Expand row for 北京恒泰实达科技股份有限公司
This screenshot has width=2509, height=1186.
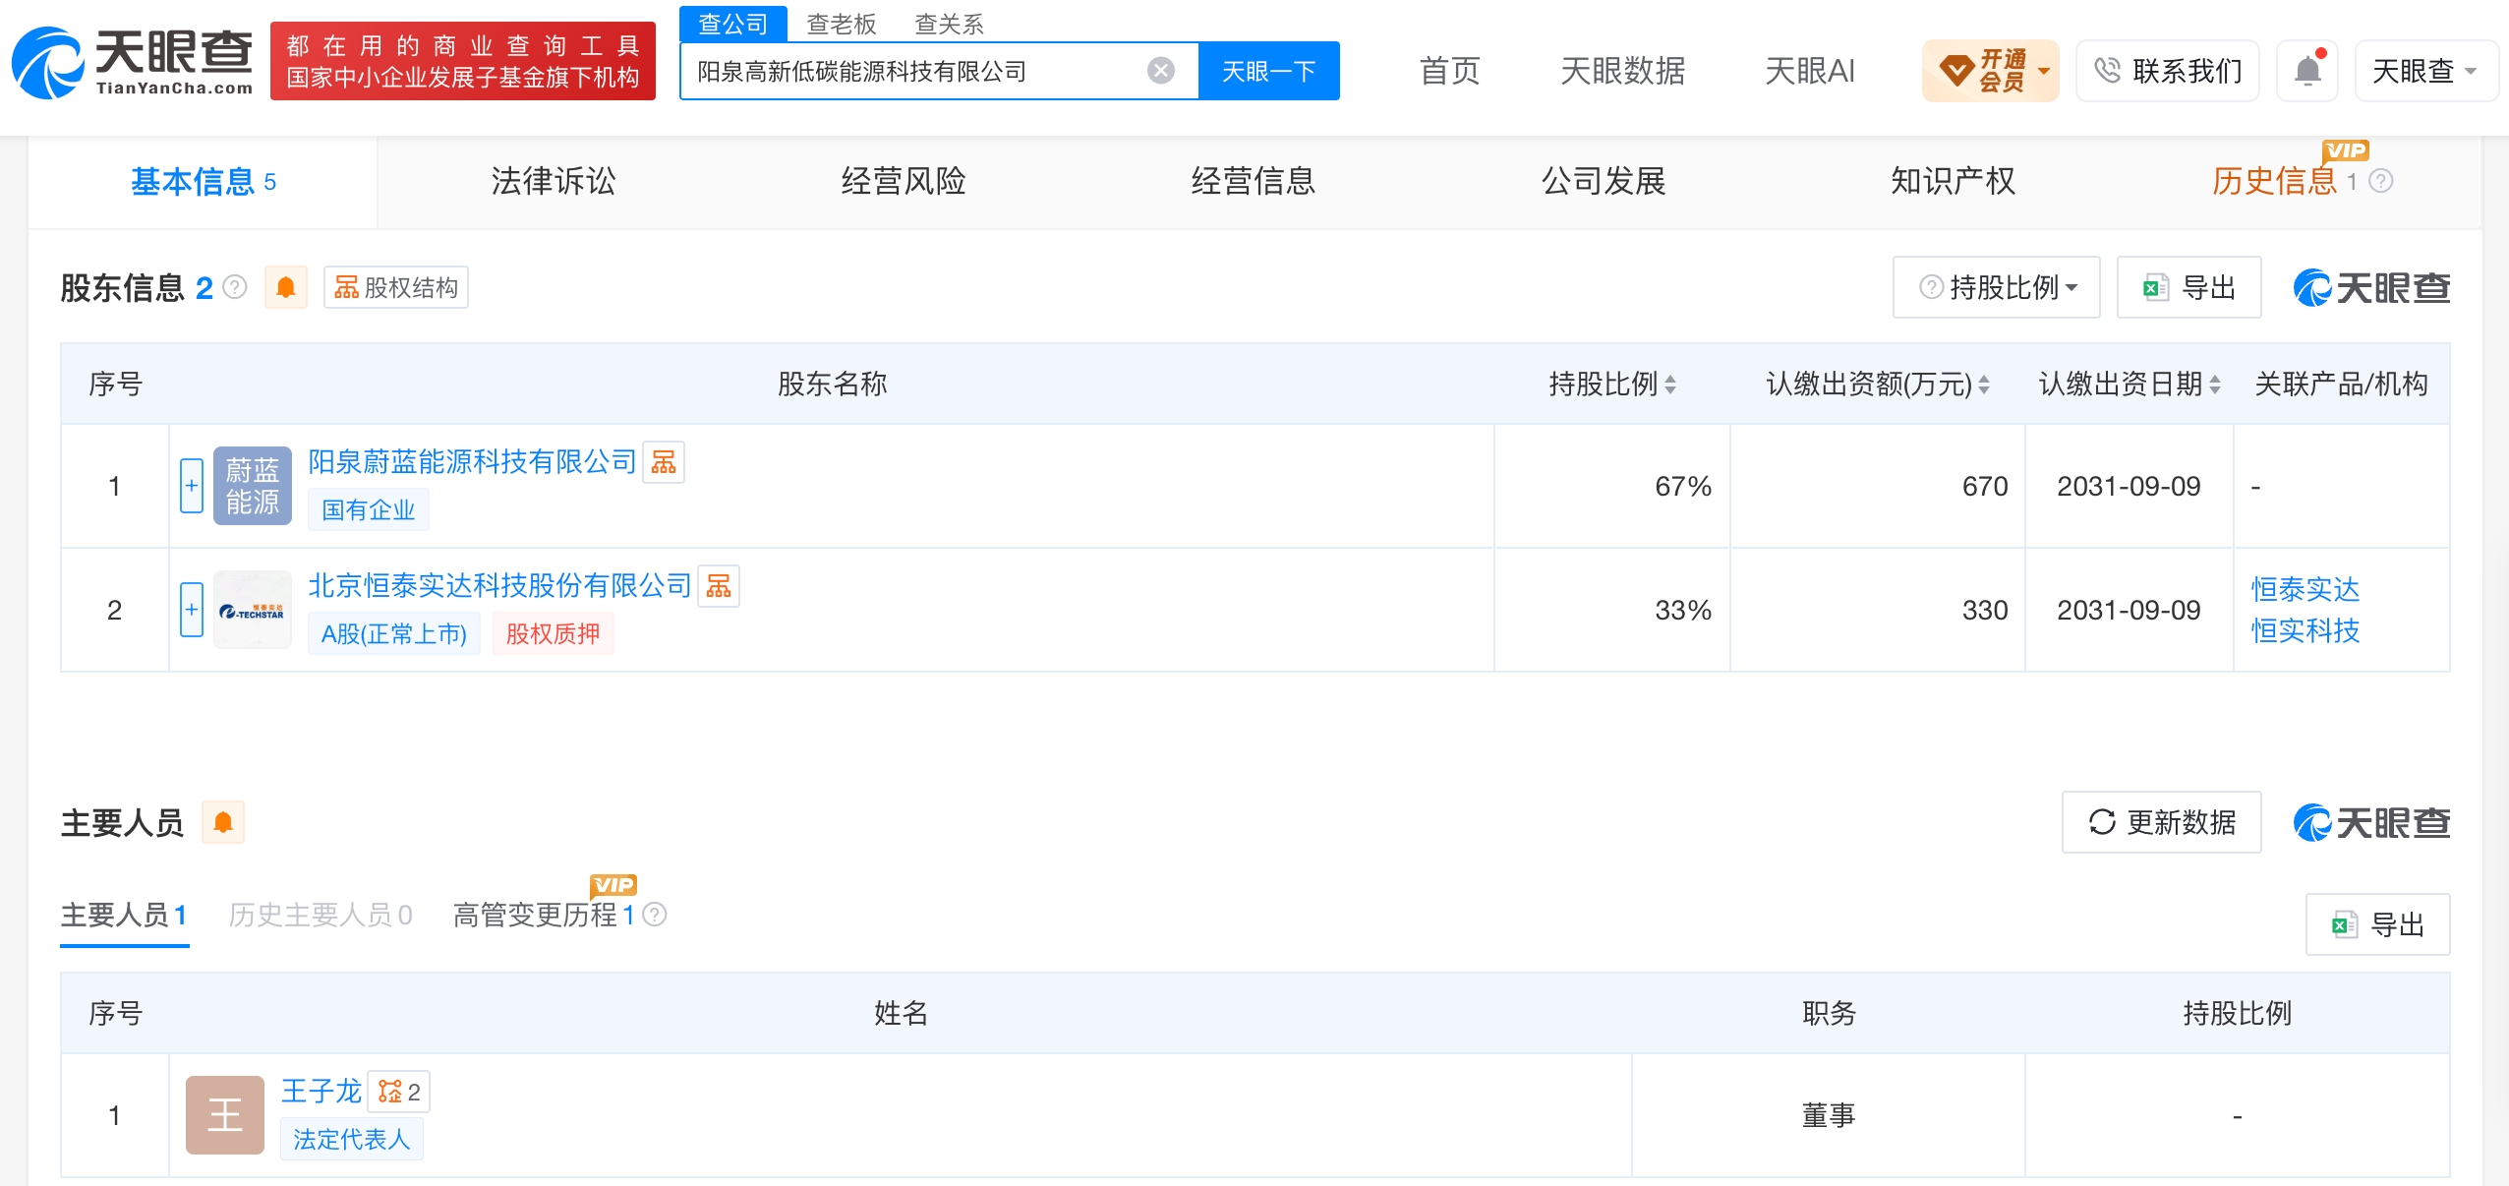tap(192, 610)
